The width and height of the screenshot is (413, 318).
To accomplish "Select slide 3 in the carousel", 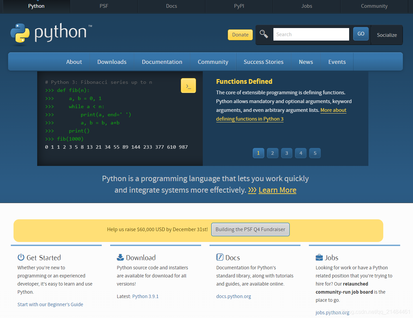I will pyautogui.click(x=287, y=153).
